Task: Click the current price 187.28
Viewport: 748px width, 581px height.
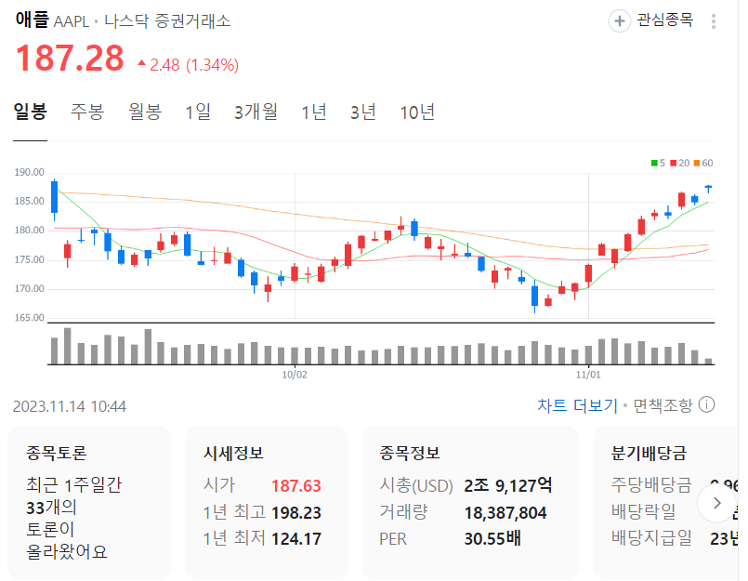Action: click(70, 59)
